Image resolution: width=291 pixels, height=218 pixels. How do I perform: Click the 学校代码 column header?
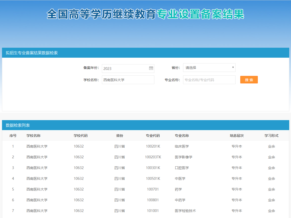point(80,136)
